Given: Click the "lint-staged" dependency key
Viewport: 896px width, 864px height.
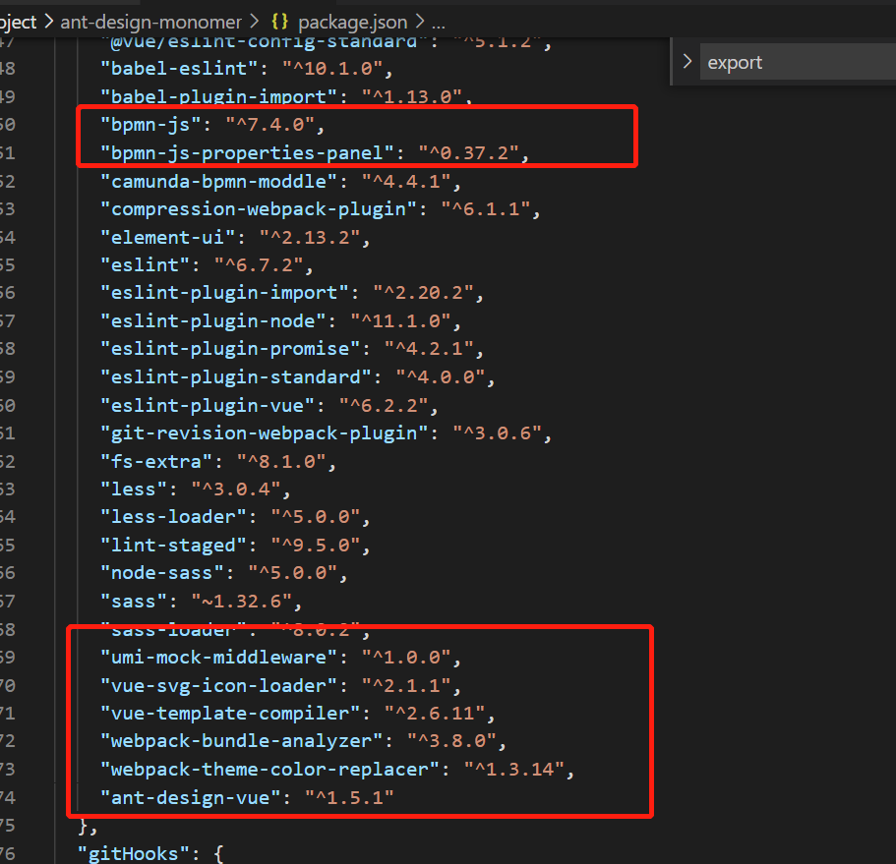Looking at the screenshot, I should coord(174,546).
